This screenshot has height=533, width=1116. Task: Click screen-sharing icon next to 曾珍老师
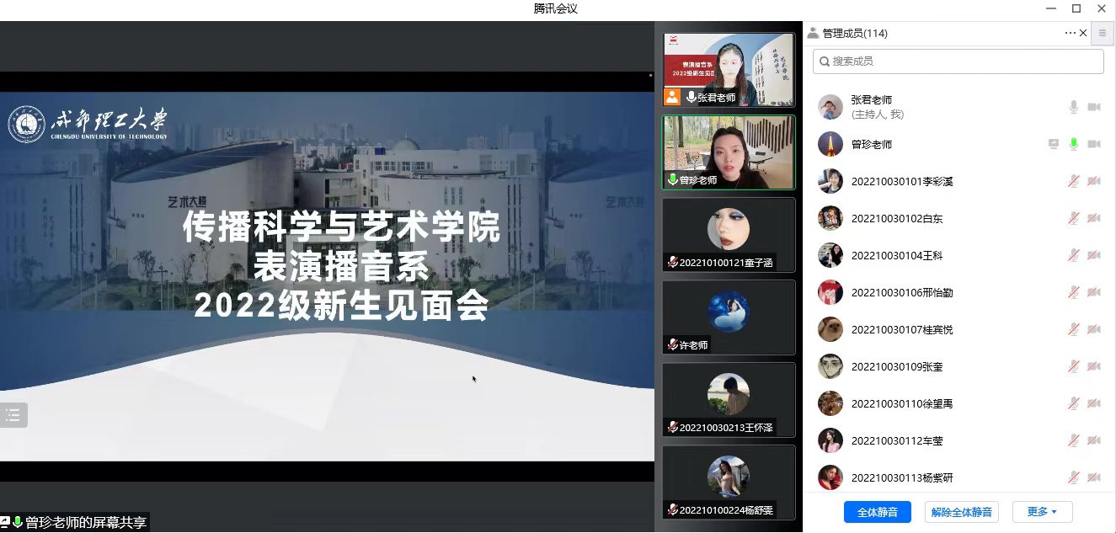click(1054, 144)
